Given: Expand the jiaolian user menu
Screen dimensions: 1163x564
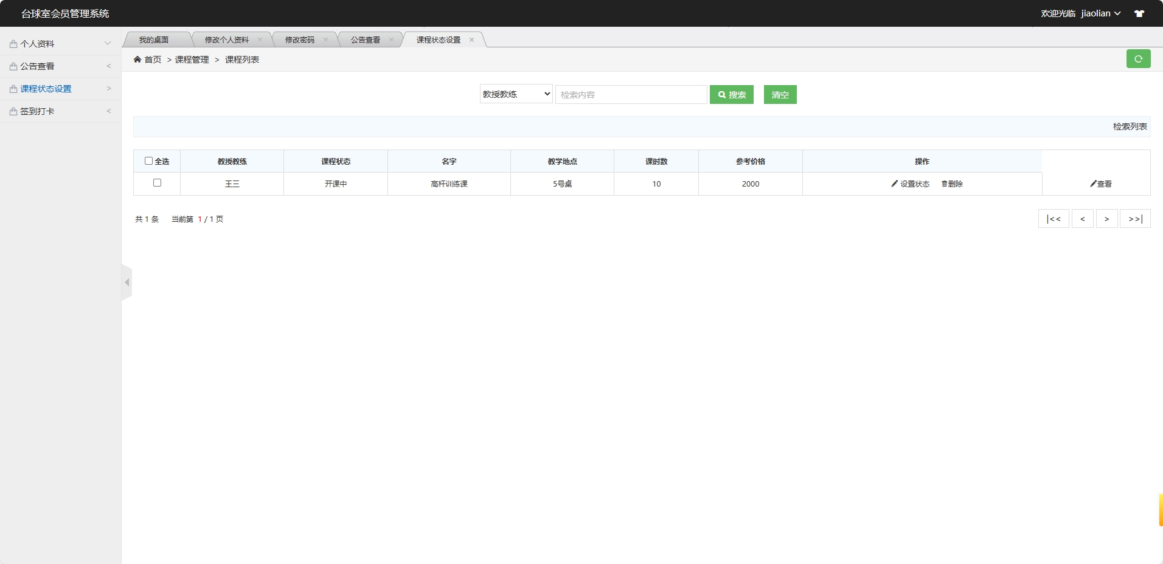Looking at the screenshot, I should (1100, 13).
